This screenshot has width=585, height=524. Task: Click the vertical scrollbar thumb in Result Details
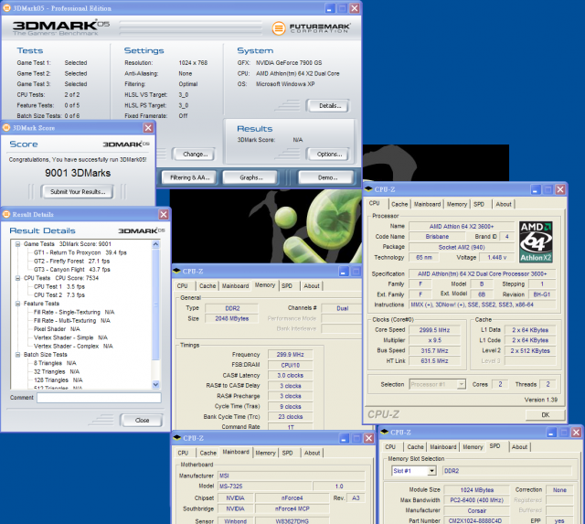(x=156, y=305)
